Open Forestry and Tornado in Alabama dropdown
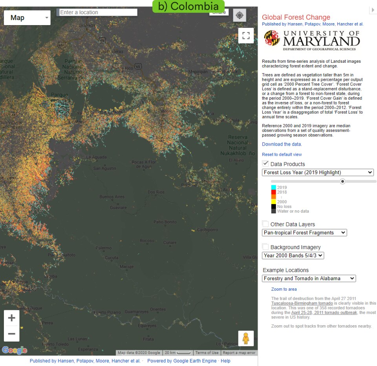 click(309, 279)
